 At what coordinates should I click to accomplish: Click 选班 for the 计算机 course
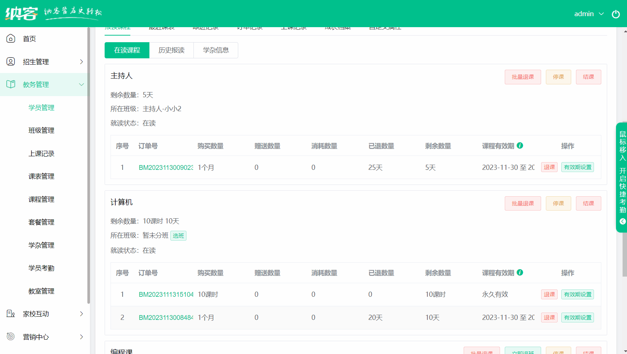[x=178, y=236]
